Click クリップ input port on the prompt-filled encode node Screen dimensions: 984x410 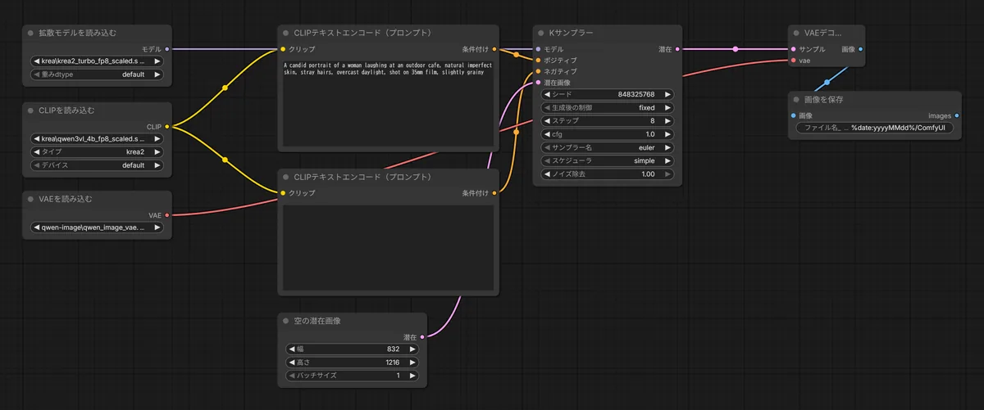pos(283,49)
